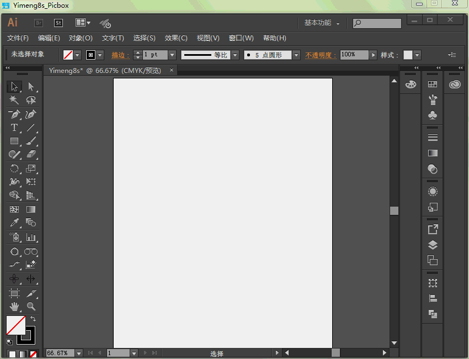
Task: Open the 效果(C) menu
Action: (x=176, y=38)
